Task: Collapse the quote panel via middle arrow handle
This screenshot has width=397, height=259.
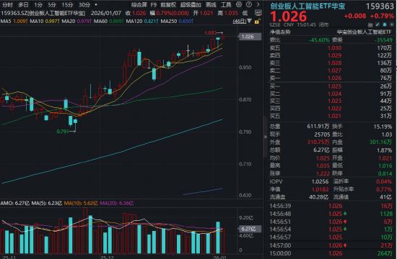Action: coord(265,137)
